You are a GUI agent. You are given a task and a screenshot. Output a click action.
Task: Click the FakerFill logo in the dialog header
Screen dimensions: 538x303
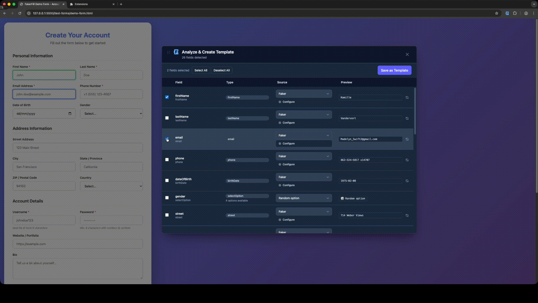176,52
